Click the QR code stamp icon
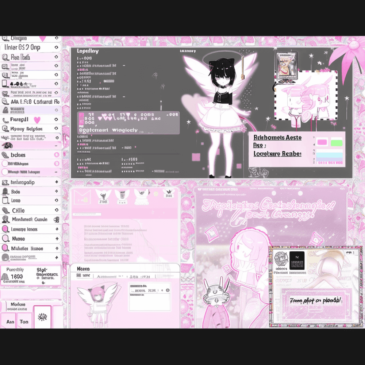 [x=281, y=260]
